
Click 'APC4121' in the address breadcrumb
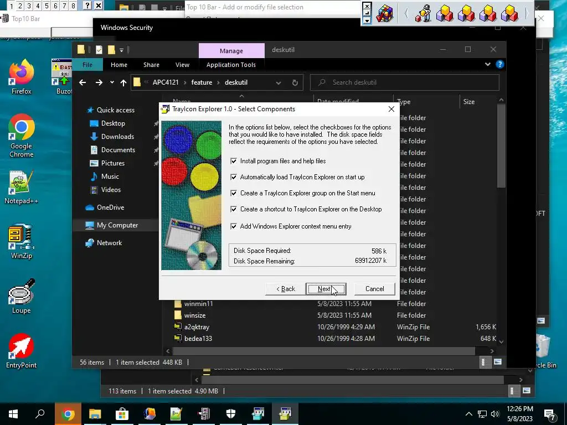pyautogui.click(x=166, y=82)
